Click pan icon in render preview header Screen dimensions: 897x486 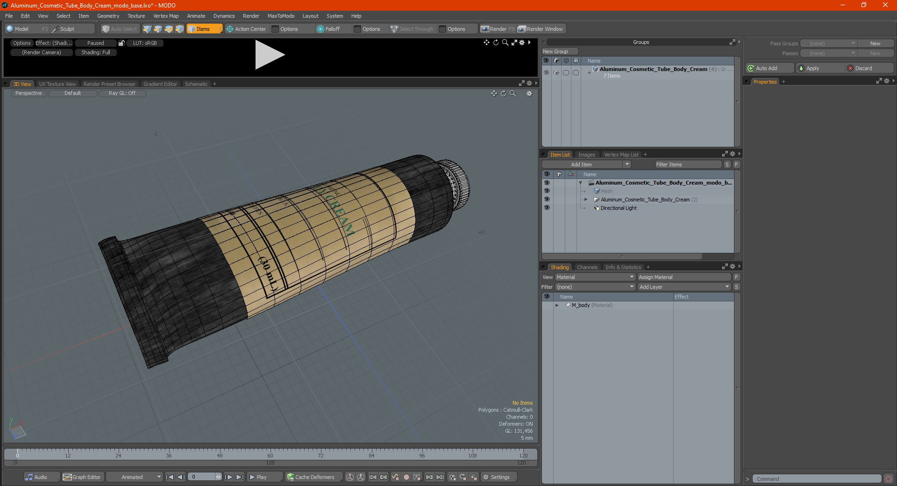(x=486, y=43)
